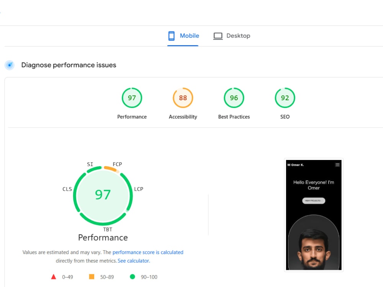Image resolution: width=383 pixels, height=287 pixels.
Task: Click the large 97 performance gauge center
Action: tap(103, 195)
